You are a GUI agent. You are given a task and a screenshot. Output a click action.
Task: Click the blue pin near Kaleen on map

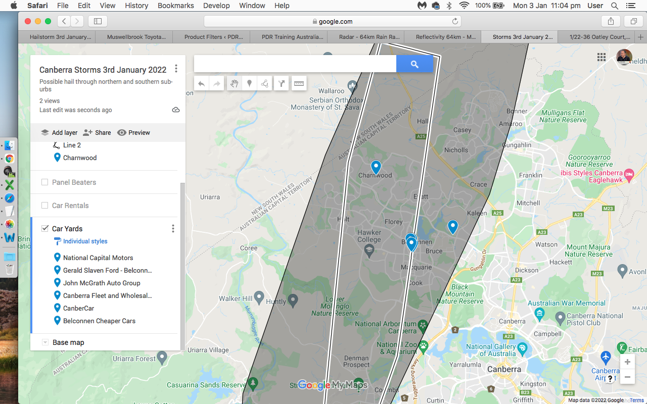click(x=453, y=227)
